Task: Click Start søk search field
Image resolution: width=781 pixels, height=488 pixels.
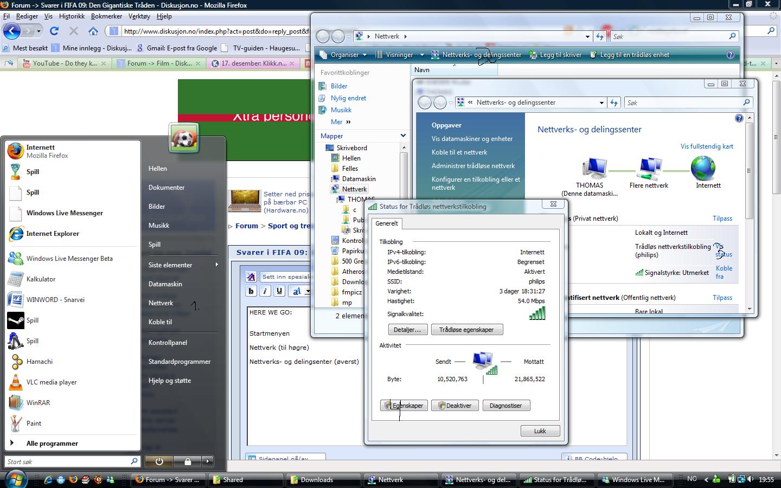Action: 72,461
